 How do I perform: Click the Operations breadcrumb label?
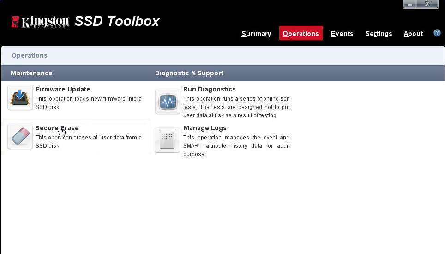pos(30,55)
